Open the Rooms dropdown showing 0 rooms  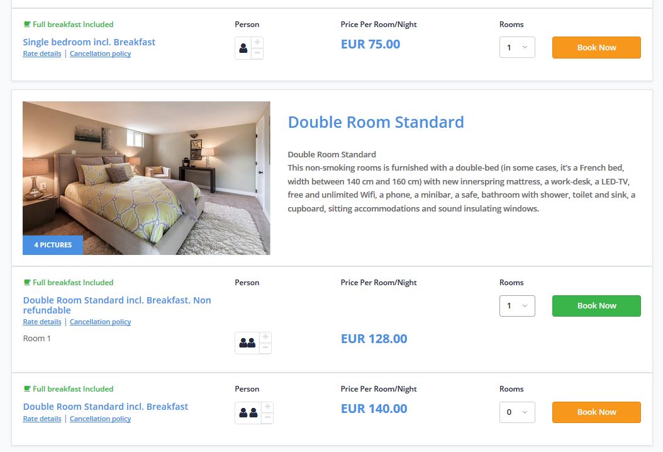516,412
